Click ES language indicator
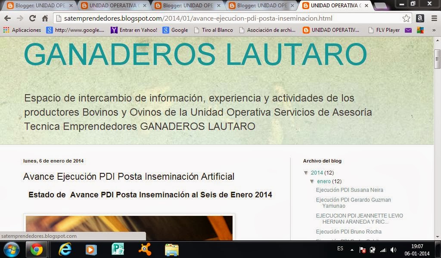Viewport: 441px width, 258px height. click(x=340, y=249)
